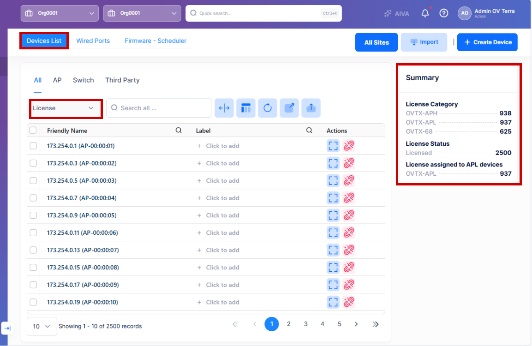The image size is (532, 346).
Task: View details for 173.254.0.1 (AP-00:00:01)
Action: click(333, 146)
